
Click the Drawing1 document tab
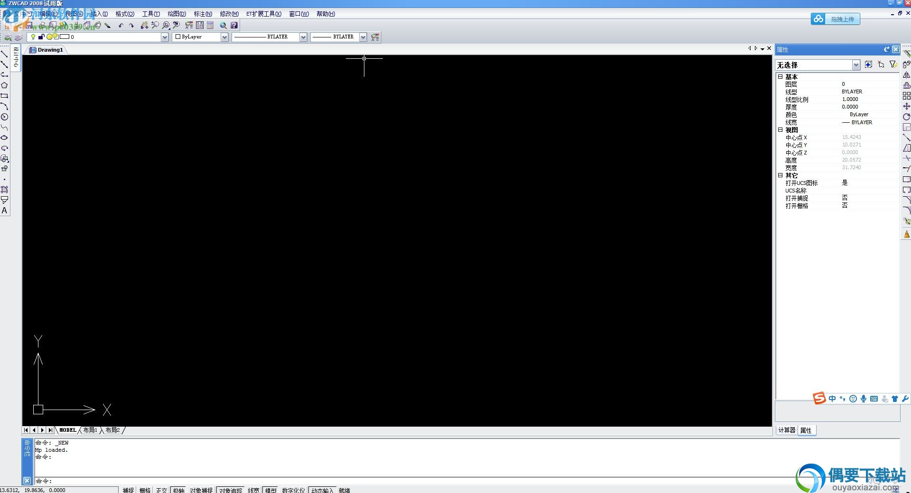tap(46, 50)
